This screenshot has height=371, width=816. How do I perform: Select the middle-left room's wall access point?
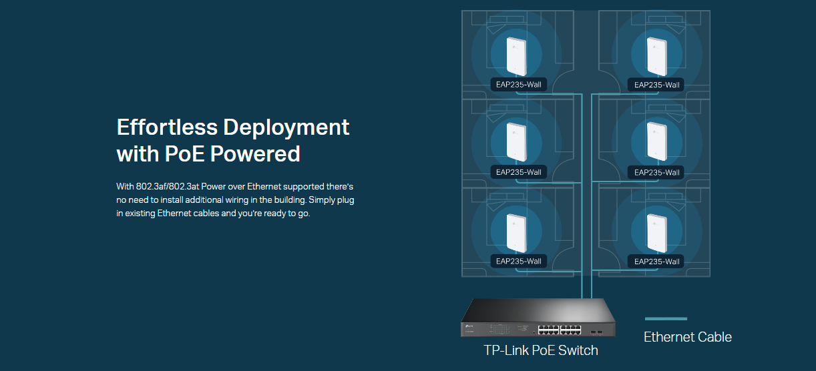517,141
